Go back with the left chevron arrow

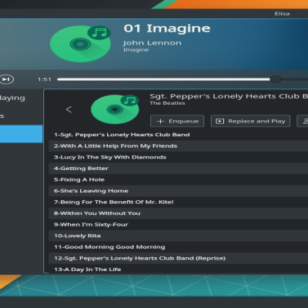pos(69,109)
